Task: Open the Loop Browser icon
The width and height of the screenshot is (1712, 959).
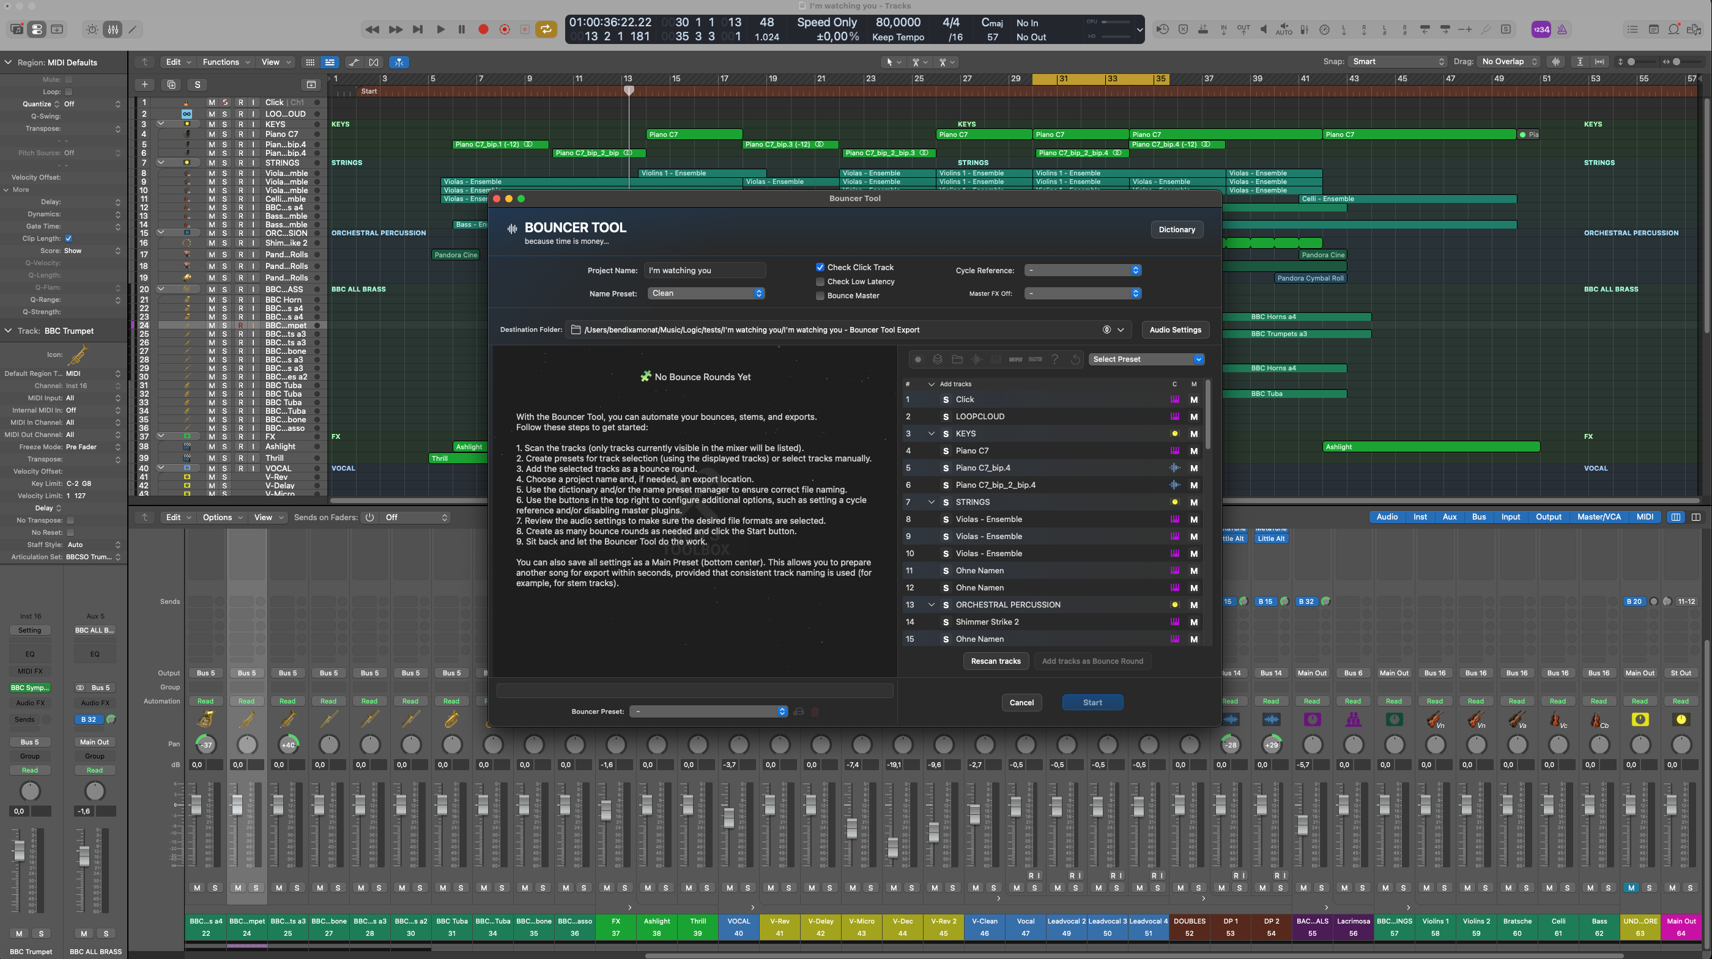Action: (x=1674, y=29)
